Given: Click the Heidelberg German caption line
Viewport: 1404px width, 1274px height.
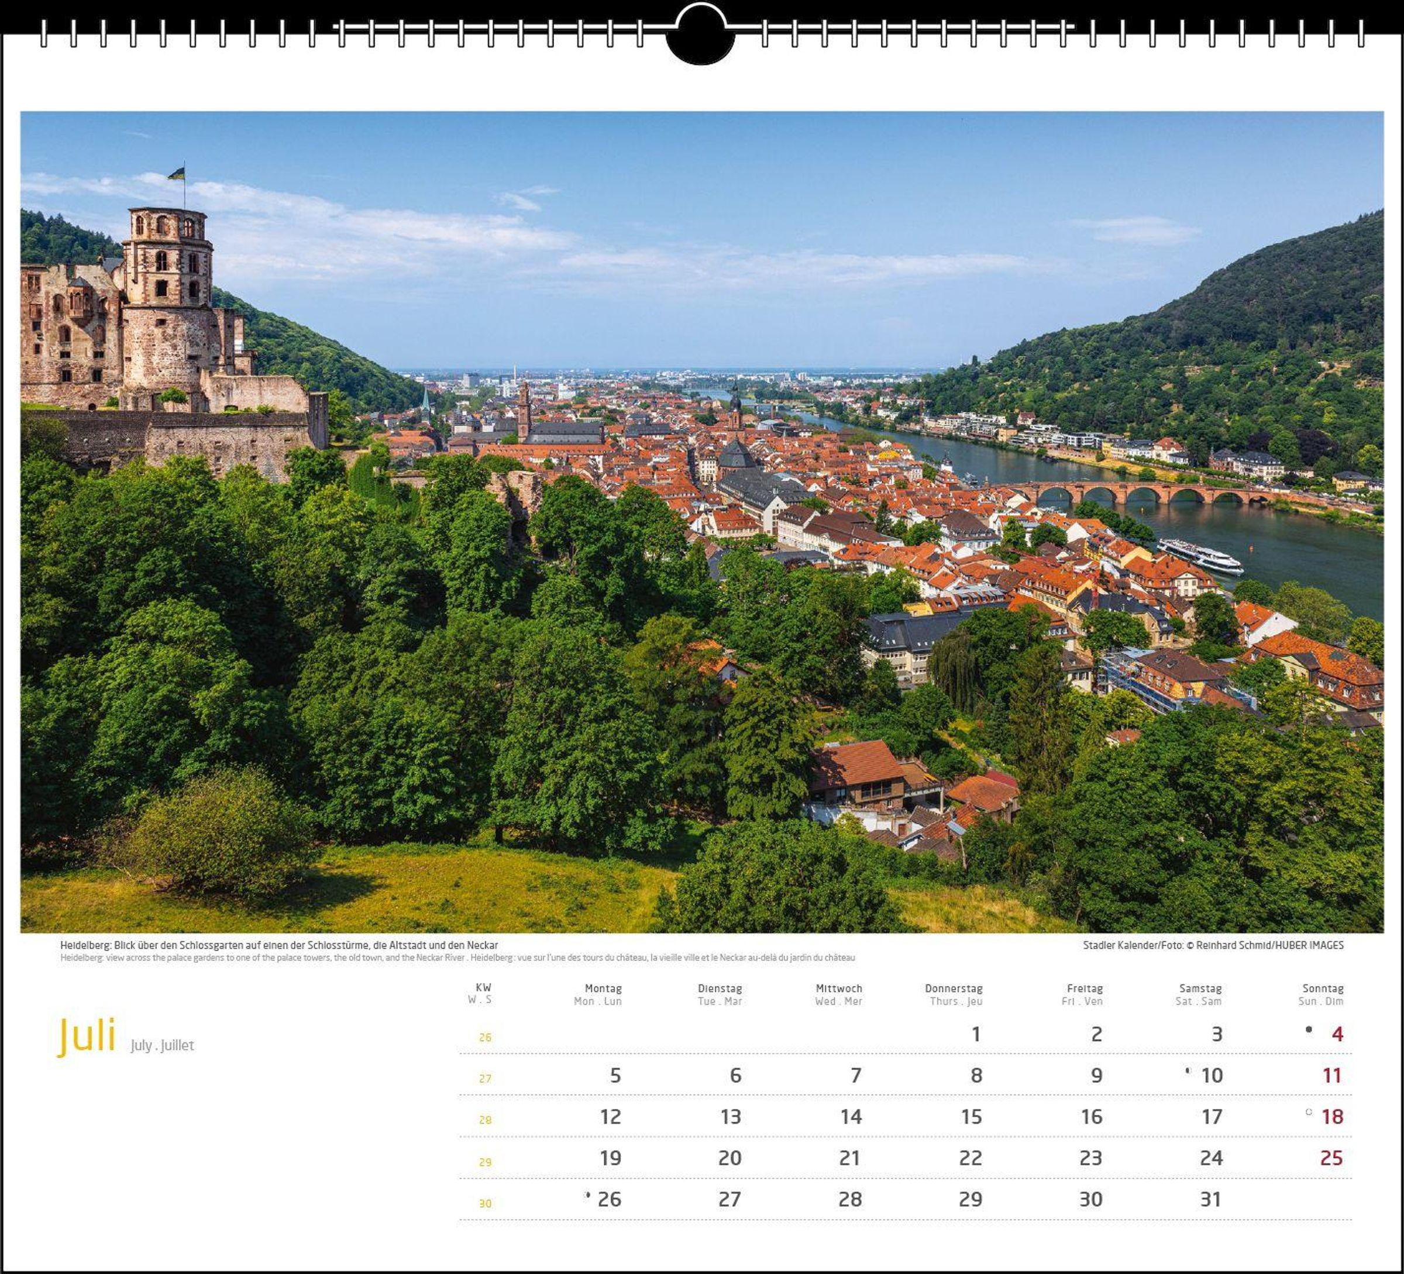Looking at the screenshot, I should click(278, 945).
